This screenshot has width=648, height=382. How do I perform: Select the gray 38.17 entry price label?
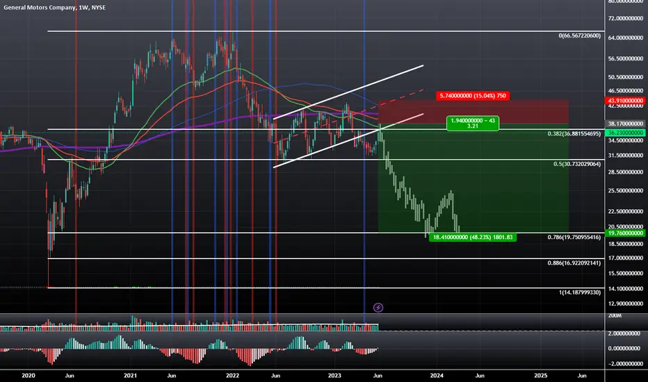click(625, 124)
